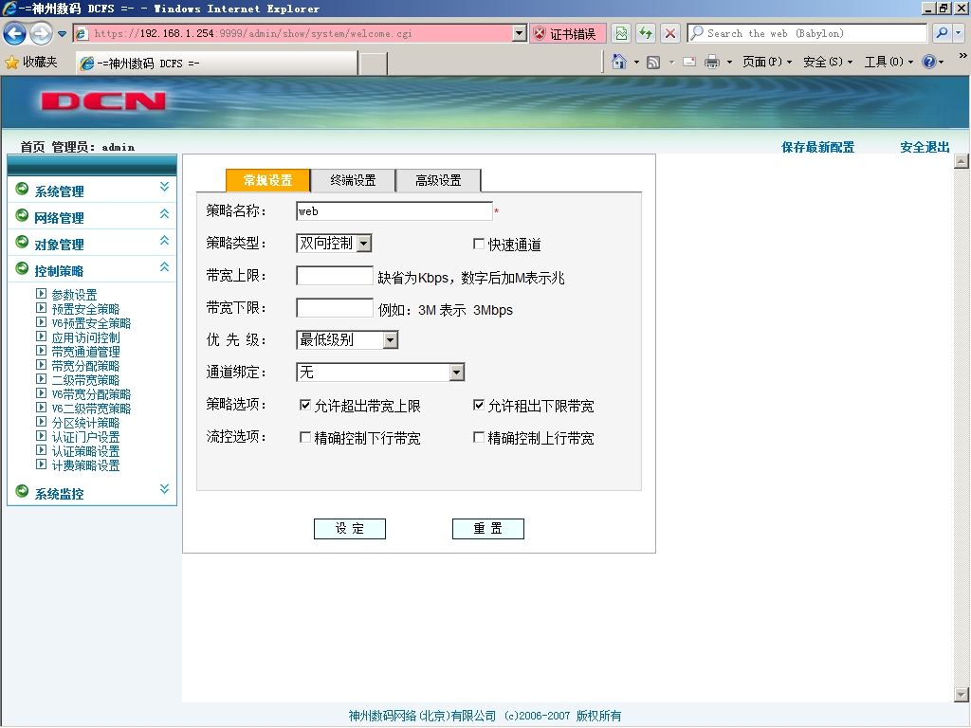Click the 策略名称 field containing web

394,211
